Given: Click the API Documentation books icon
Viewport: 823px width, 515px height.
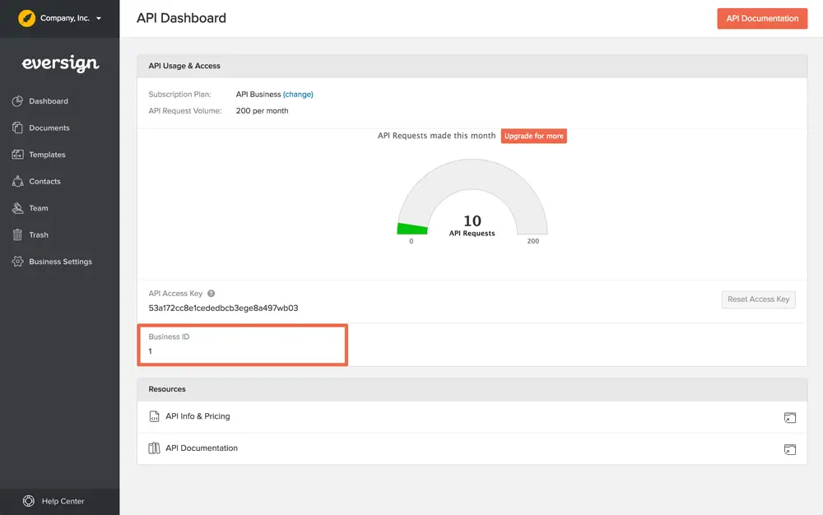Looking at the screenshot, I should pyautogui.click(x=154, y=448).
